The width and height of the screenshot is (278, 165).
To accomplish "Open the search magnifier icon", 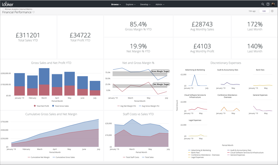I will (x=263, y=4).
